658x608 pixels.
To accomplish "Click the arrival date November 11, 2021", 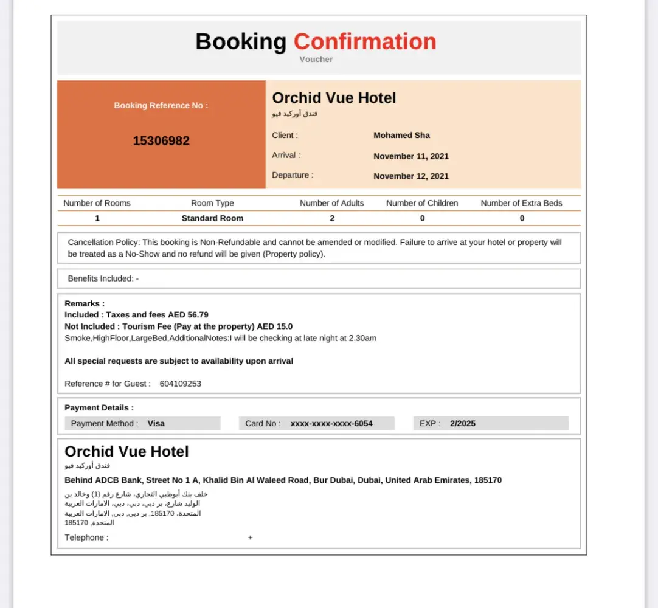I will 411,156.
